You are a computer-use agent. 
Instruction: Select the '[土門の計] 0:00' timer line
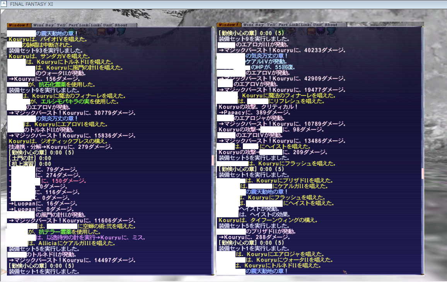(30, 158)
